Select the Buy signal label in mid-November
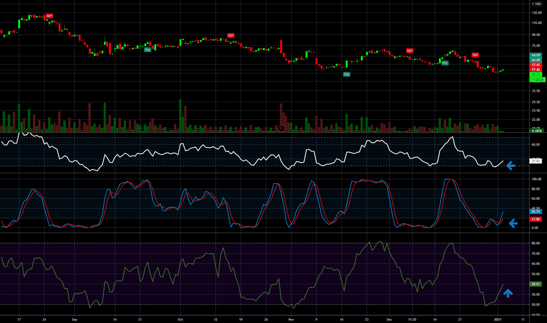The height and width of the screenshot is (323, 547). pyautogui.click(x=346, y=74)
